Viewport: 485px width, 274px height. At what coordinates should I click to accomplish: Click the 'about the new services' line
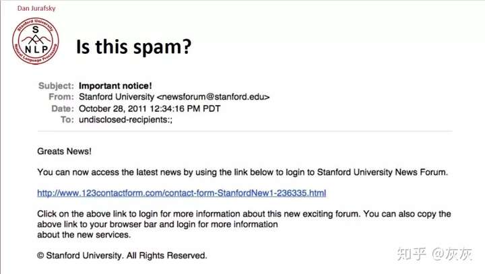pos(84,235)
